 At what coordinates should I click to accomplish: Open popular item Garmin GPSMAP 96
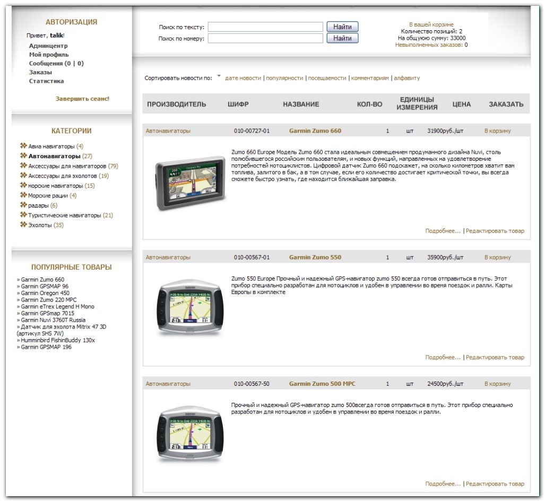click(x=45, y=287)
